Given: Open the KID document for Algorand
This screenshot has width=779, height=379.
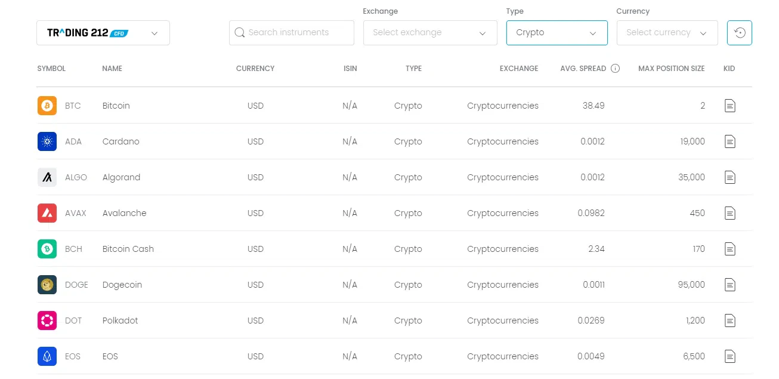Looking at the screenshot, I should [x=729, y=177].
